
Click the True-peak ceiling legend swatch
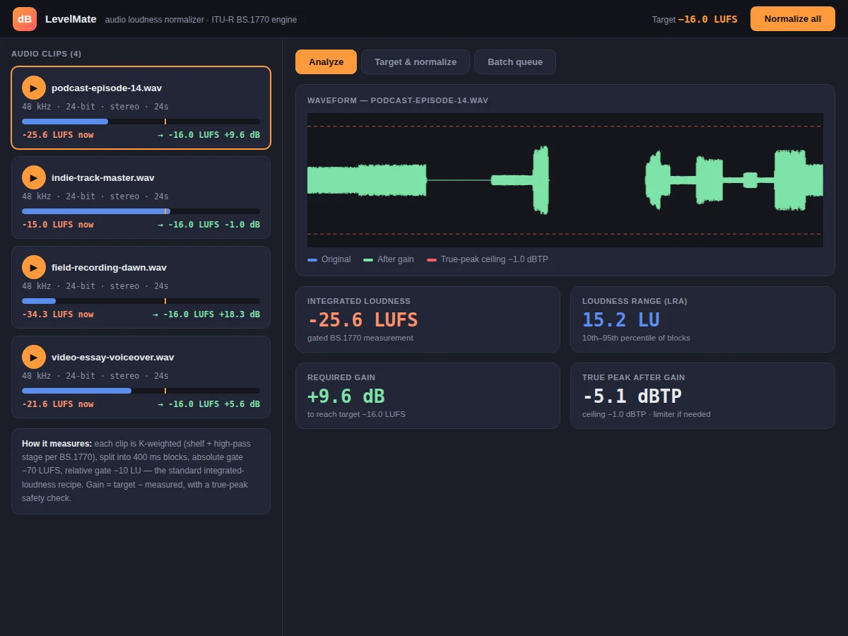pos(432,260)
